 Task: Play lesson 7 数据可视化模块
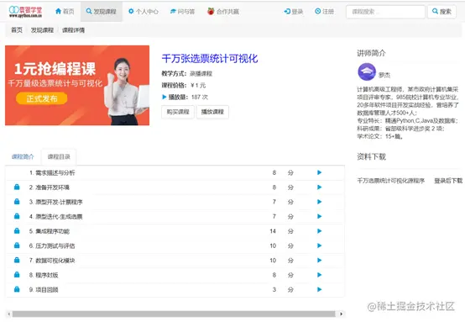coord(320,261)
